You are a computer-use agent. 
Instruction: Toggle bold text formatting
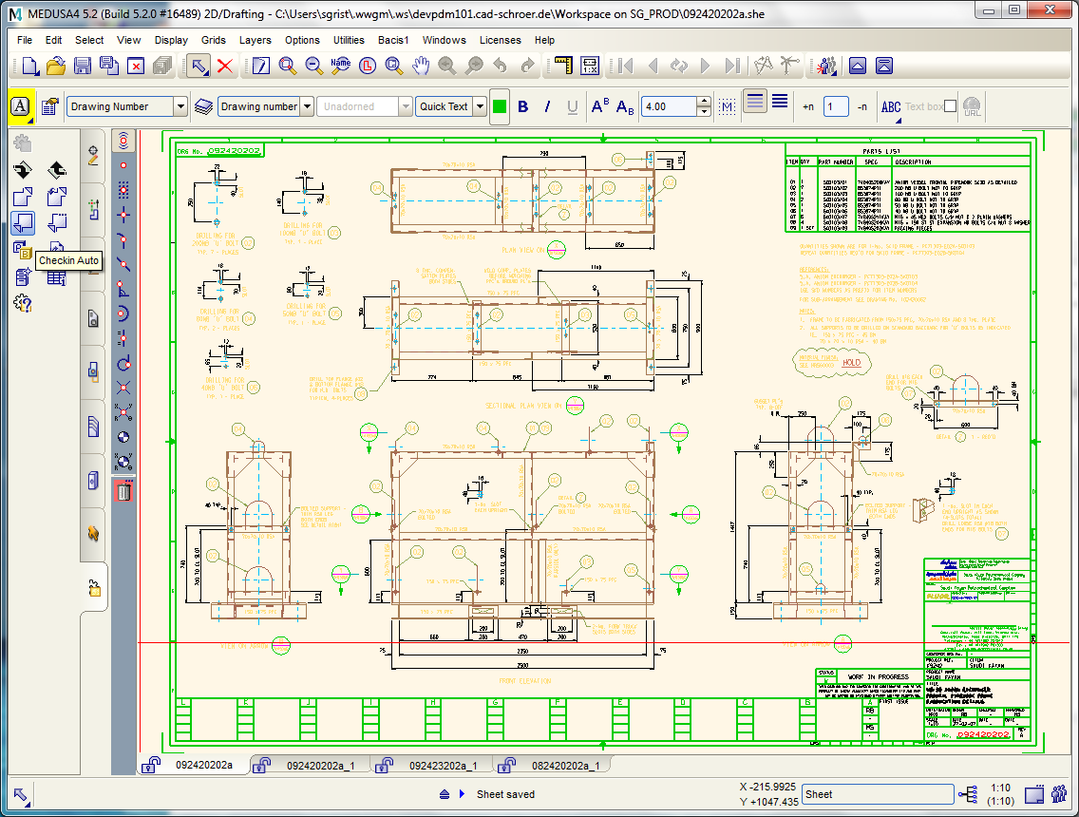click(x=522, y=106)
